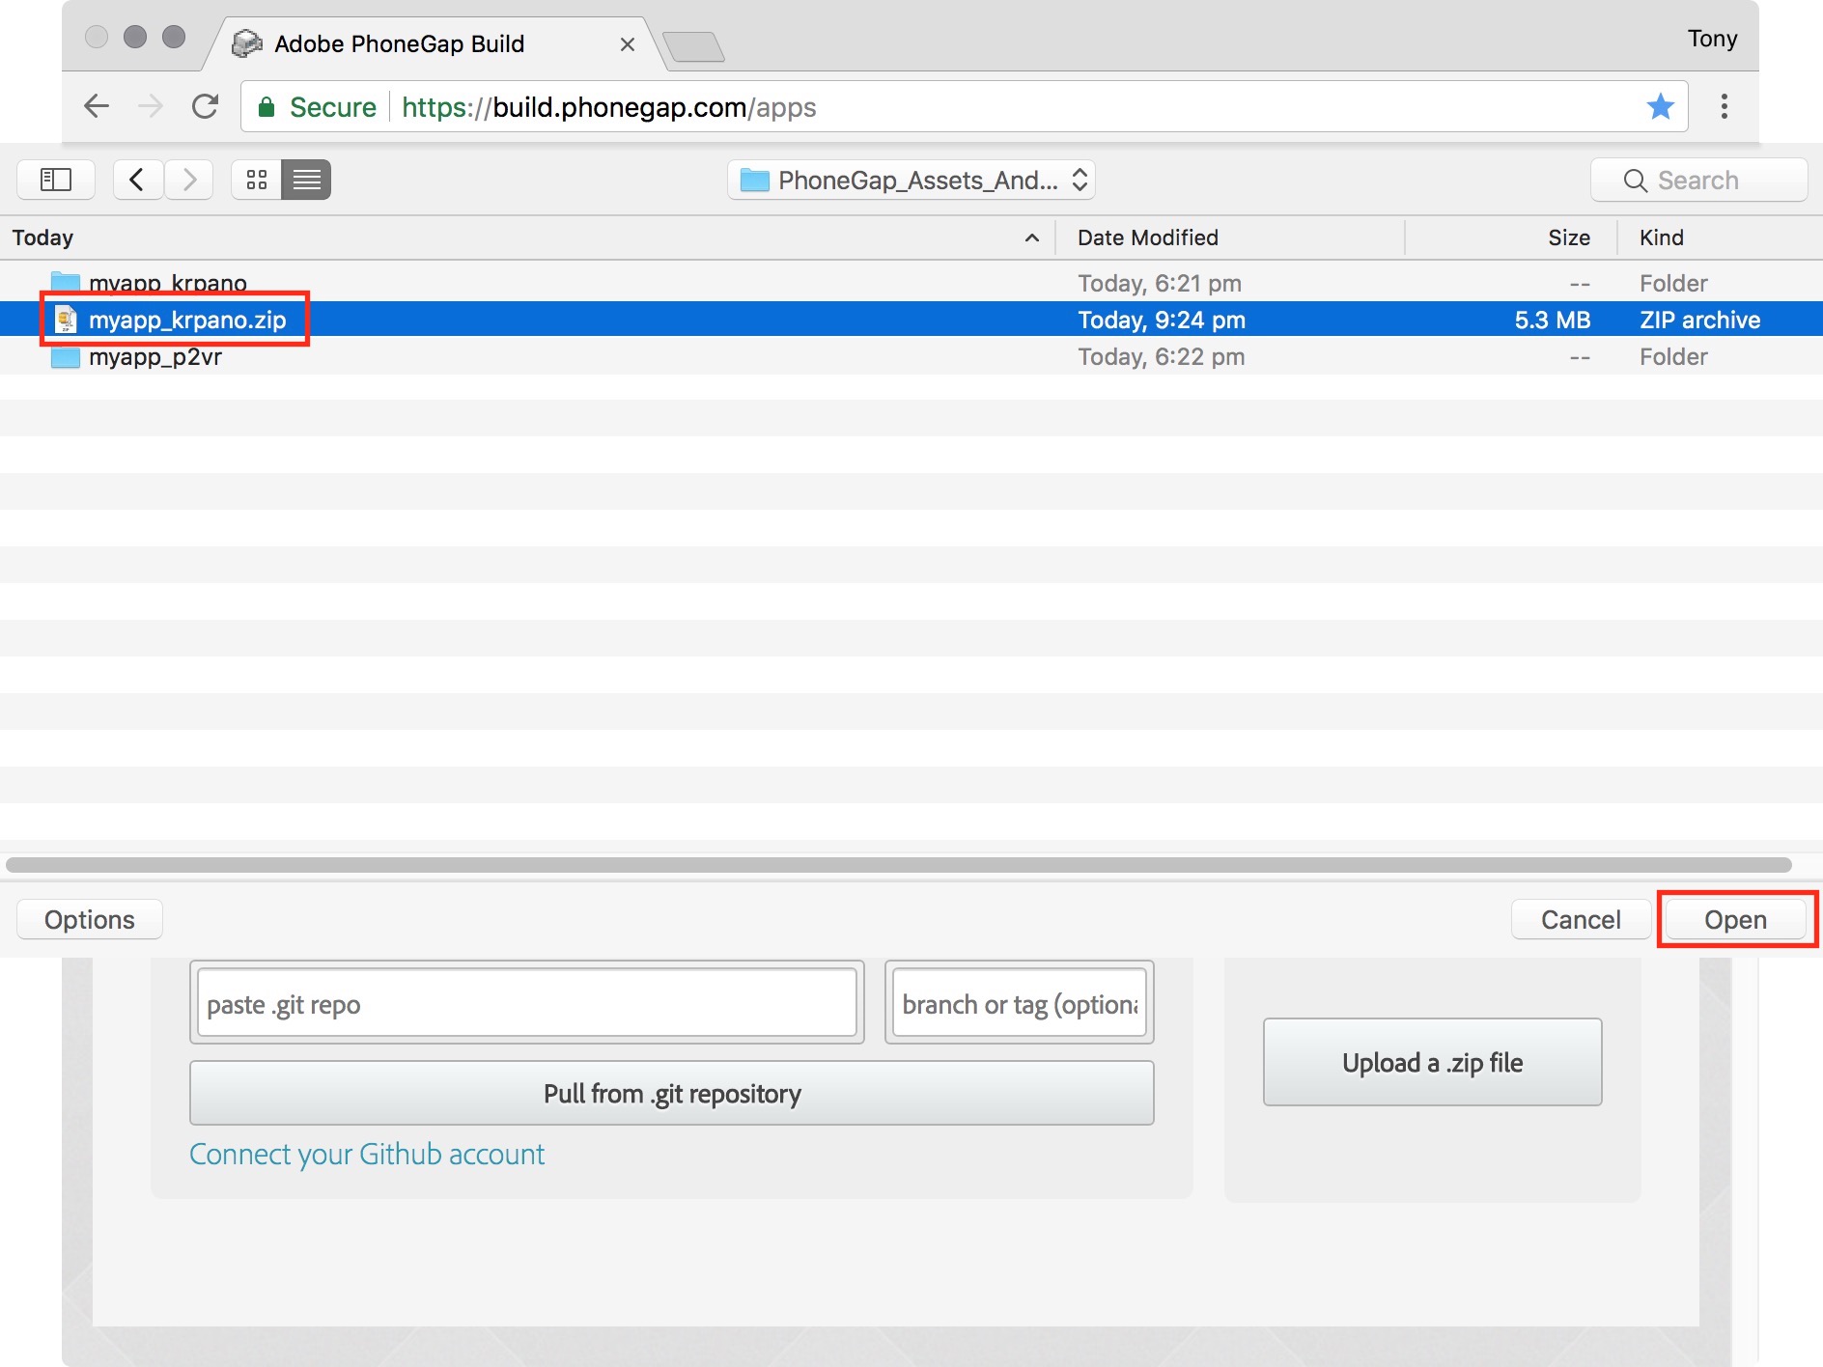Open Connect your Github account link
Image resolution: width=1823 pixels, height=1367 pixels.
(367, 1154)
